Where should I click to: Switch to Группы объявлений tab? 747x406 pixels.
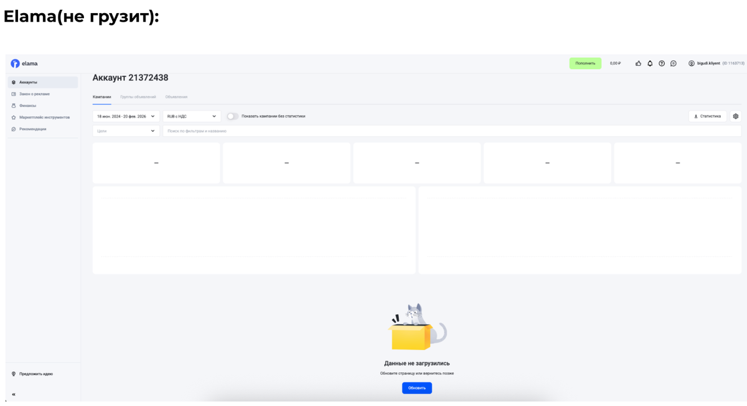pos(138,97)
